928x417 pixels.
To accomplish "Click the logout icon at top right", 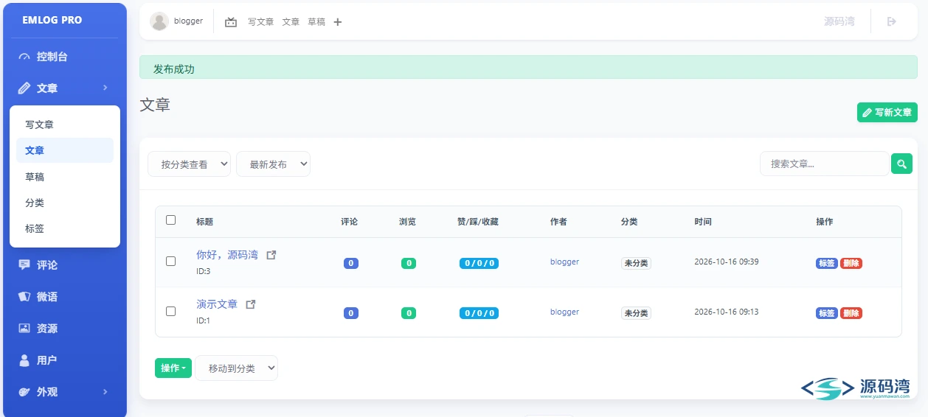I will coord(891,22).
